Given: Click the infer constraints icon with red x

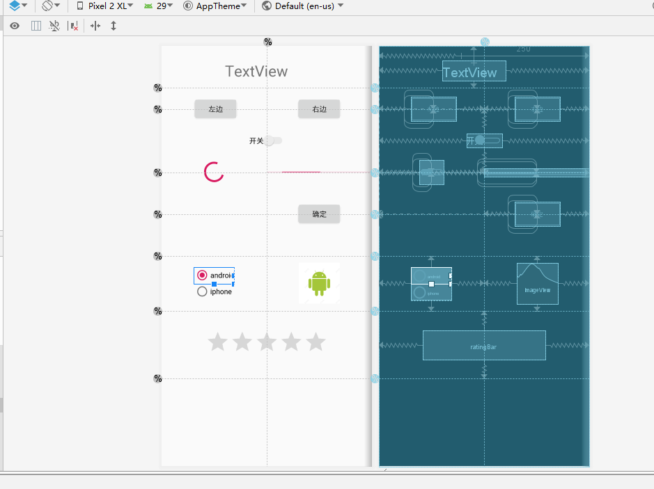Looking at the screenshot, I should point(73,26).
